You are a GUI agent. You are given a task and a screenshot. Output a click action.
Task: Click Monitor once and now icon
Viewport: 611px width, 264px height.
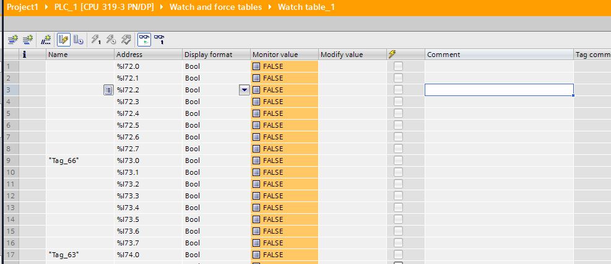[159, 40]
